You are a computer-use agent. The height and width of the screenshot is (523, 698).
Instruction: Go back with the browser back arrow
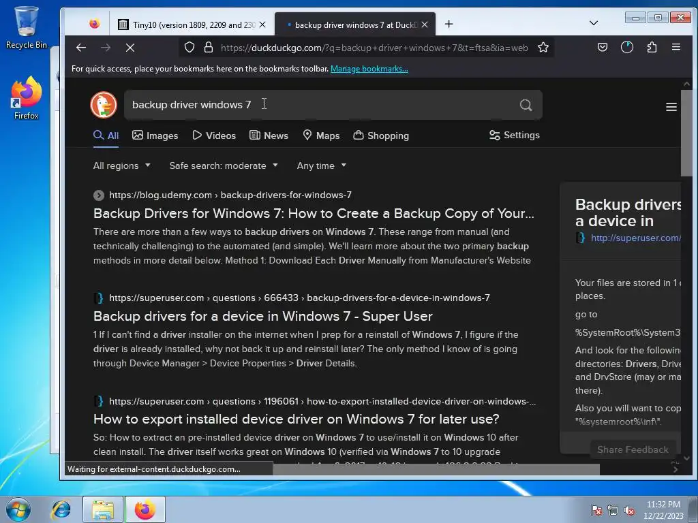[x=80, y=48]
